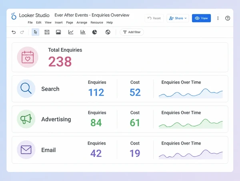Click the Share button

point(178,18)
